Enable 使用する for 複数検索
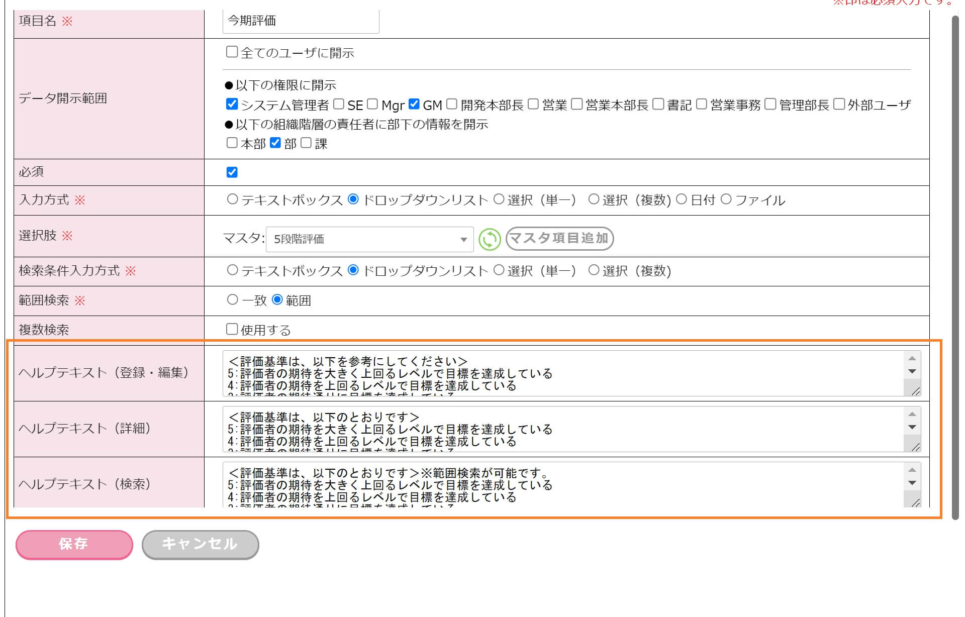Viewport: 965px width, 617px height. pos(232,329)
